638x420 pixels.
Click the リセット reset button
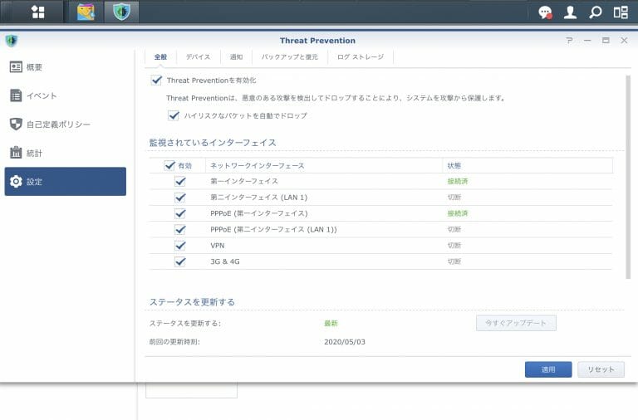click(x=601, y=369)
